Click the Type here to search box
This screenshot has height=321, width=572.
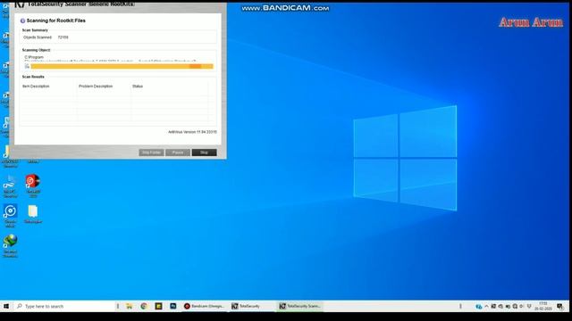(63, 306)
